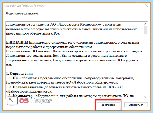Click the "Лицензионное соглашение" label above the text box
The height and width of the screenshot is (113, 153).
22,13
